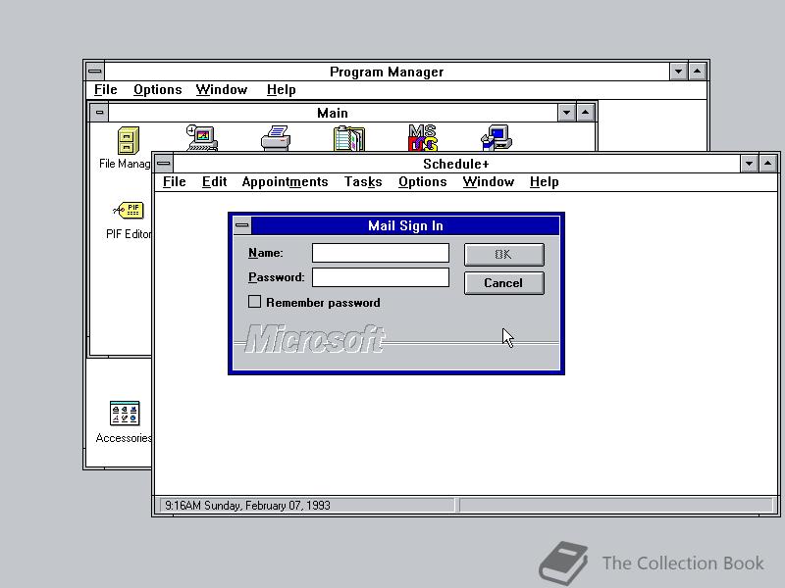
Task: Open the File menu in Schedule+
Action: (175, 182)
